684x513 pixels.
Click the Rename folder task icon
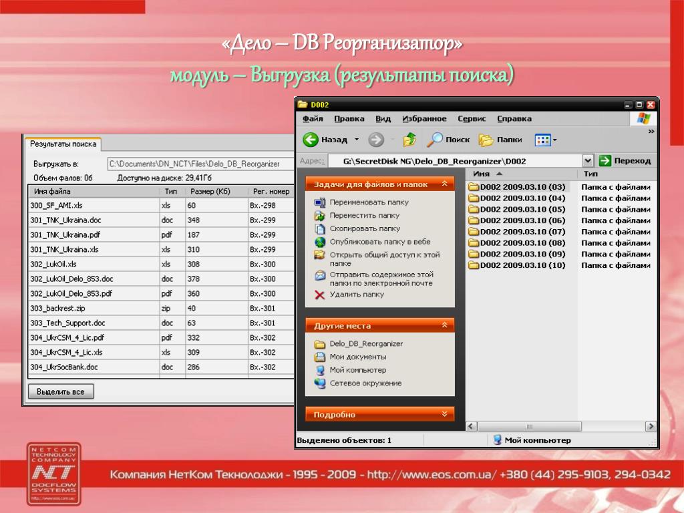point(320,202)
